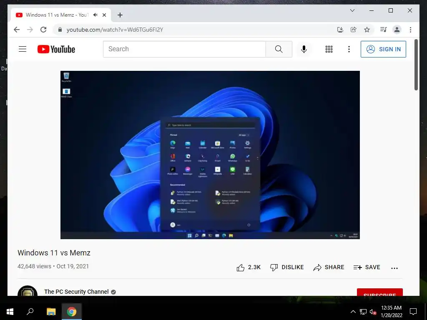Image resolution: width=427 pixels, height=320 pixels.
Task: Share this page from the address bar
Action: pyautogui.click(x=354, y=30)
